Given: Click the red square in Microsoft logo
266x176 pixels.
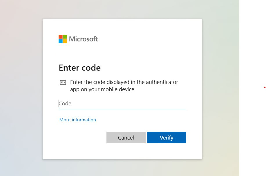Looking at the screenshot, I should 61,37.
